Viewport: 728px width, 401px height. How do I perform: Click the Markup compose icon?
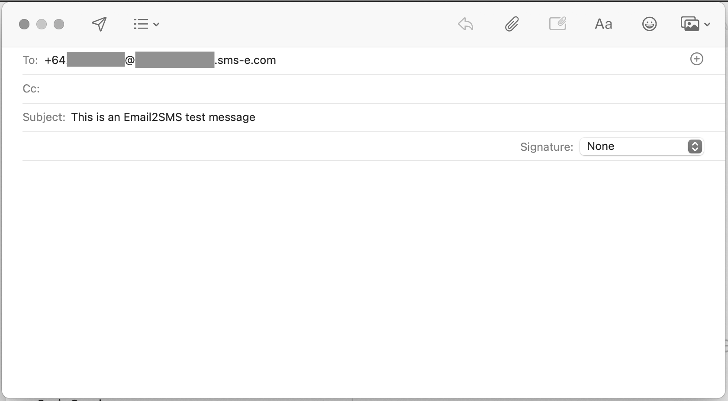[x=557, y=24]
